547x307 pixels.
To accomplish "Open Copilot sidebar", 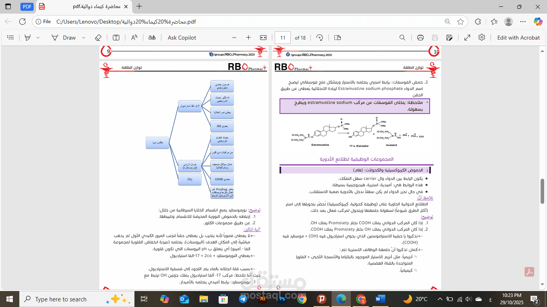I will point(538,22).
